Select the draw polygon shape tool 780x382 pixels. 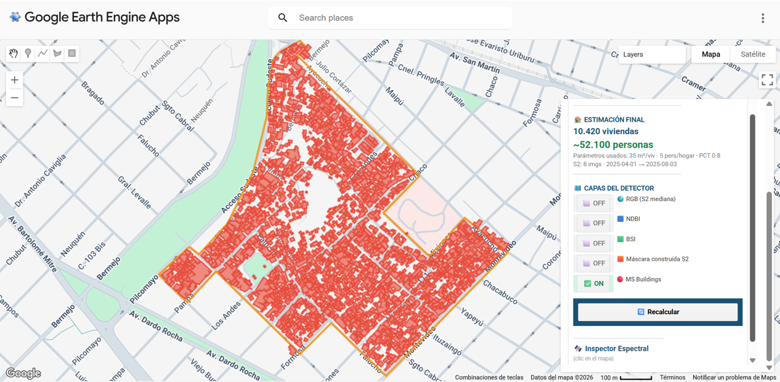pyautogui.click(x=57, y=54)
